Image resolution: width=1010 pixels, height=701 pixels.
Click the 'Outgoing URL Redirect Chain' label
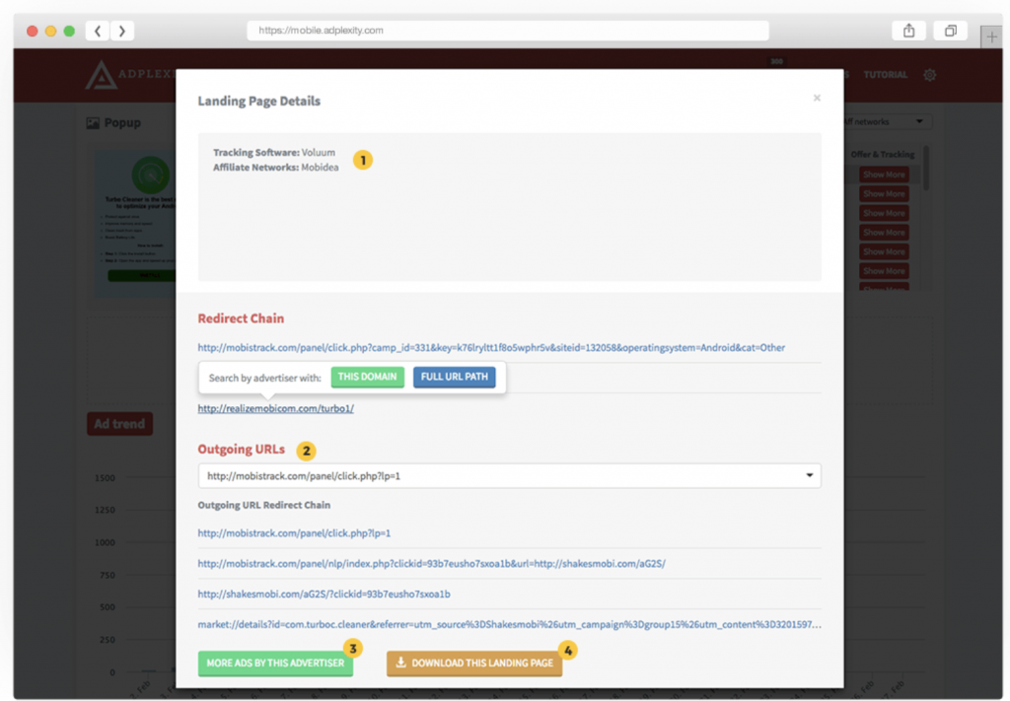pos(264,506)
